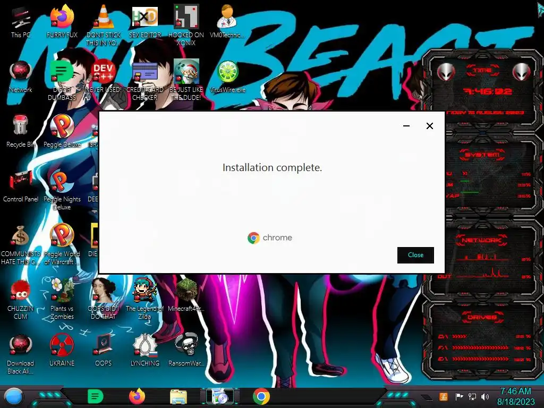Open Control Panel desktop icon

(21, 186)
